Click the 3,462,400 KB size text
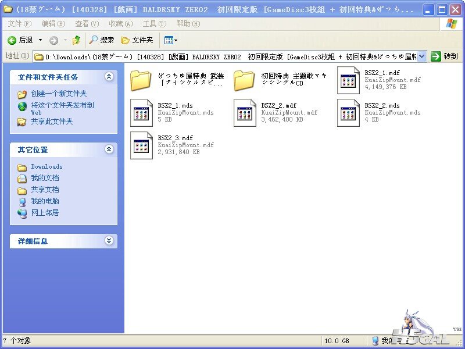The image size is (465, 349). 282,120
